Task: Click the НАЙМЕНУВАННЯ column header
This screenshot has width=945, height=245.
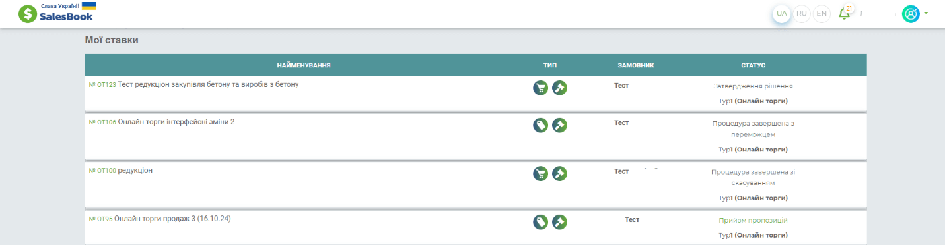Action: [304, 65]
